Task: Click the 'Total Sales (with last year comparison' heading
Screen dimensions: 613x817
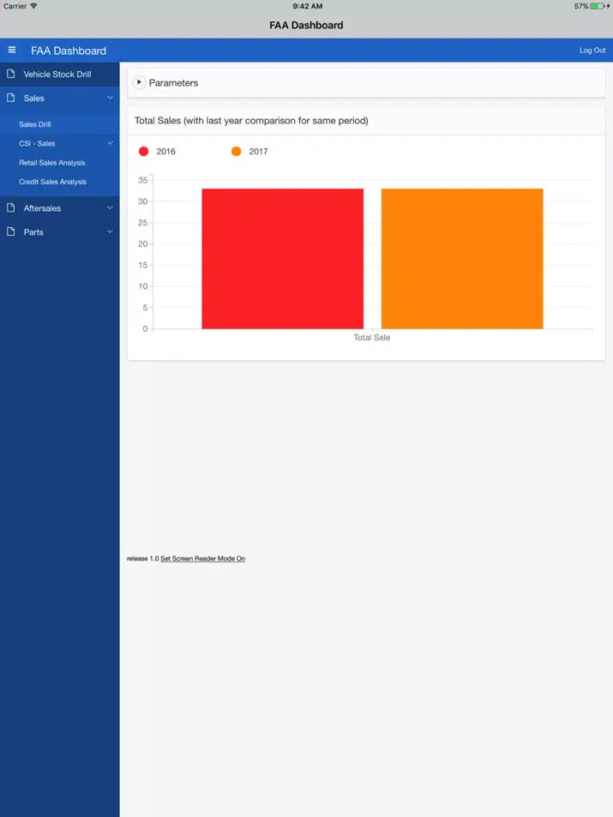Action: (251, 120)
